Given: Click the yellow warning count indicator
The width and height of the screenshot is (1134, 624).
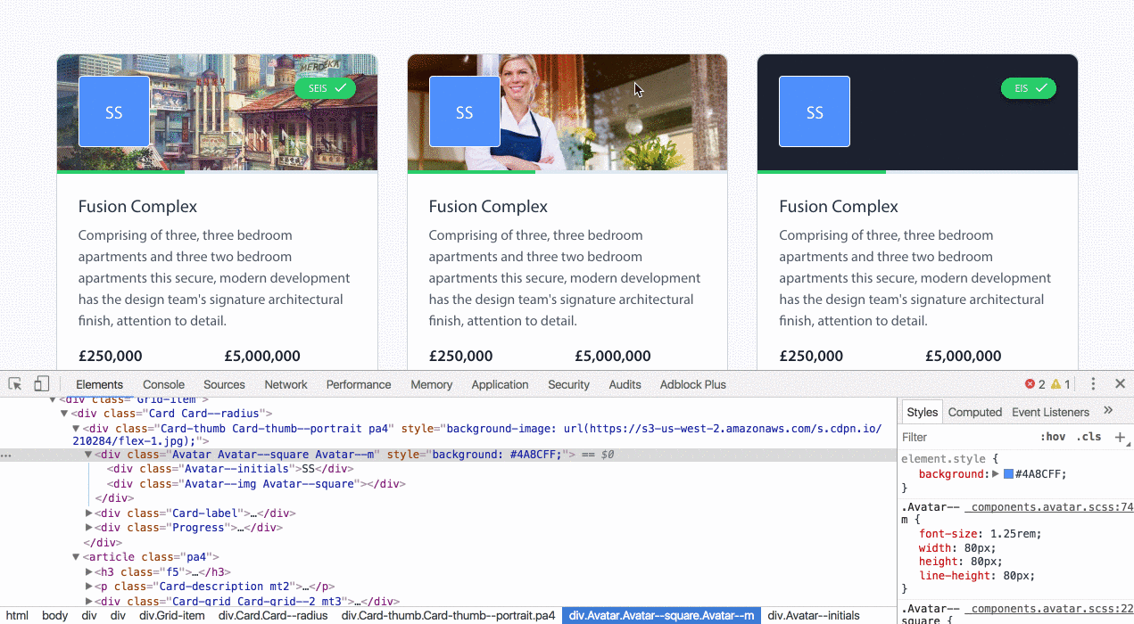Looking at the screenshot, I should [x=1061, y=384].
